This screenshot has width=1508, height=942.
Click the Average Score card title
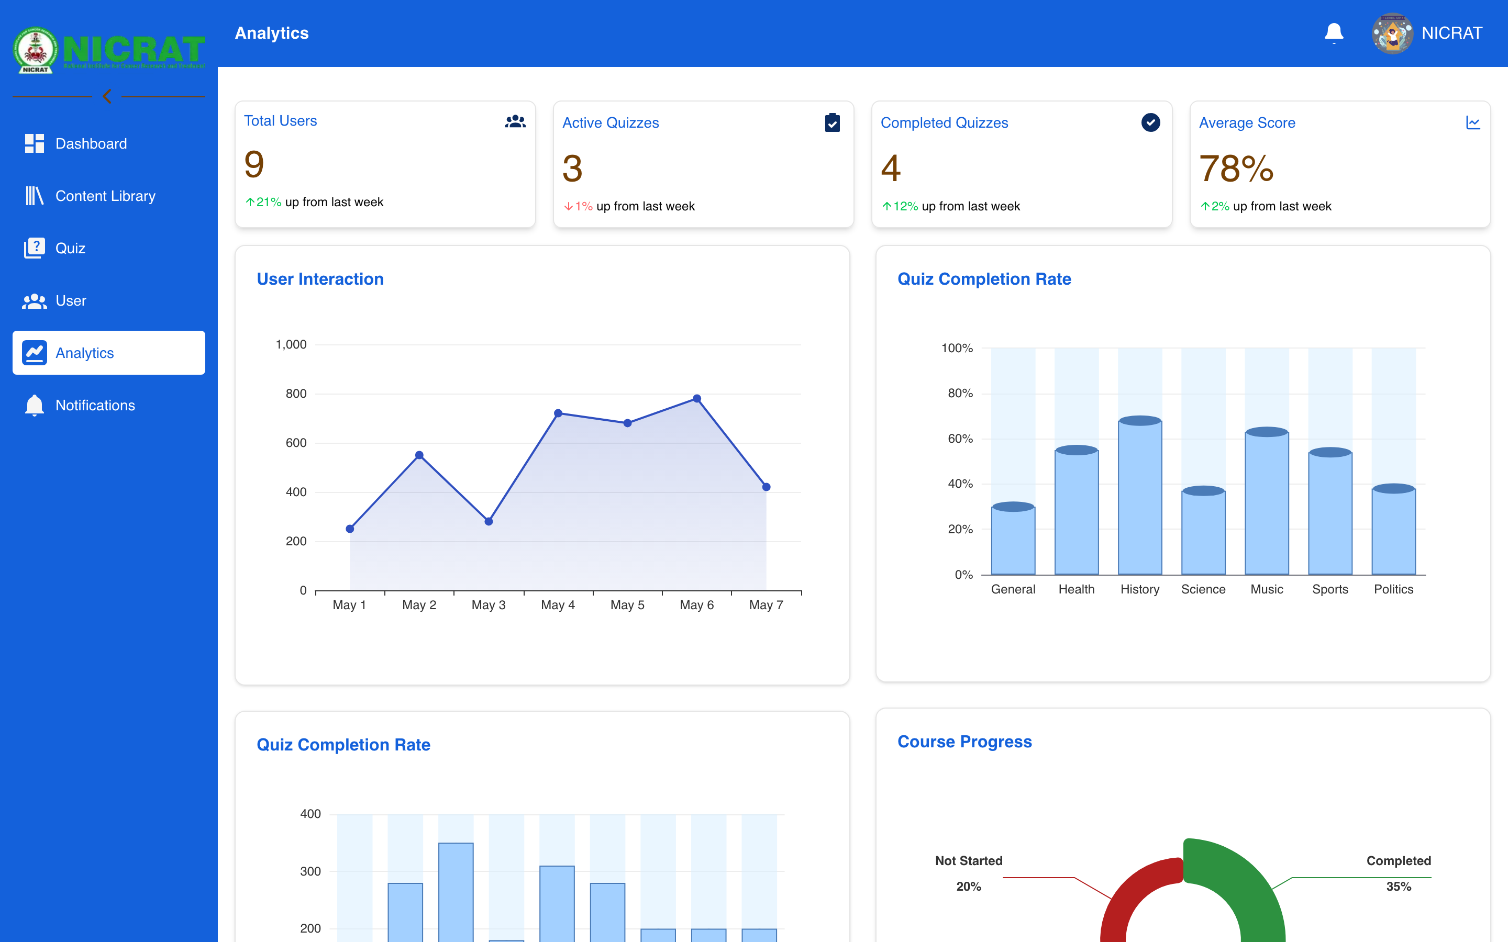pyautogui.click(x=1247, y=123)
